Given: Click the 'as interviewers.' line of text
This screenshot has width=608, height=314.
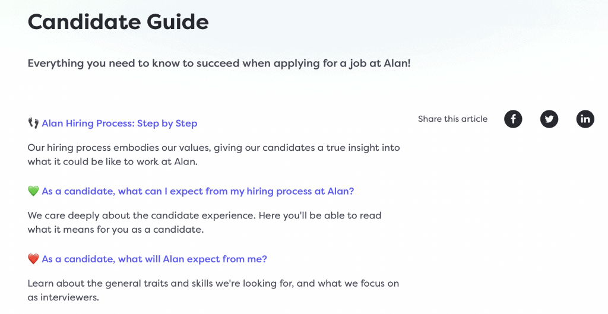Looking at the screenshot, I should [63, 297].
